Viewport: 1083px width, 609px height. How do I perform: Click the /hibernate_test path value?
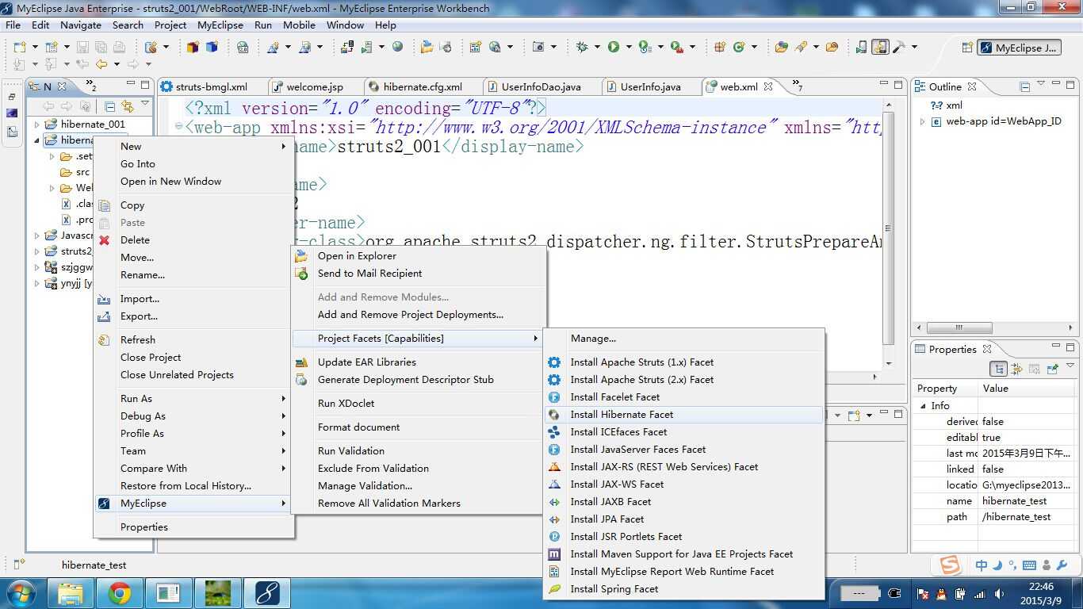pos(1016,517)
